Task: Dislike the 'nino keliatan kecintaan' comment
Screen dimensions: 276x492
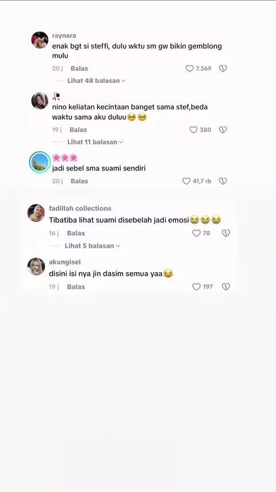Action: coord(223,130)
